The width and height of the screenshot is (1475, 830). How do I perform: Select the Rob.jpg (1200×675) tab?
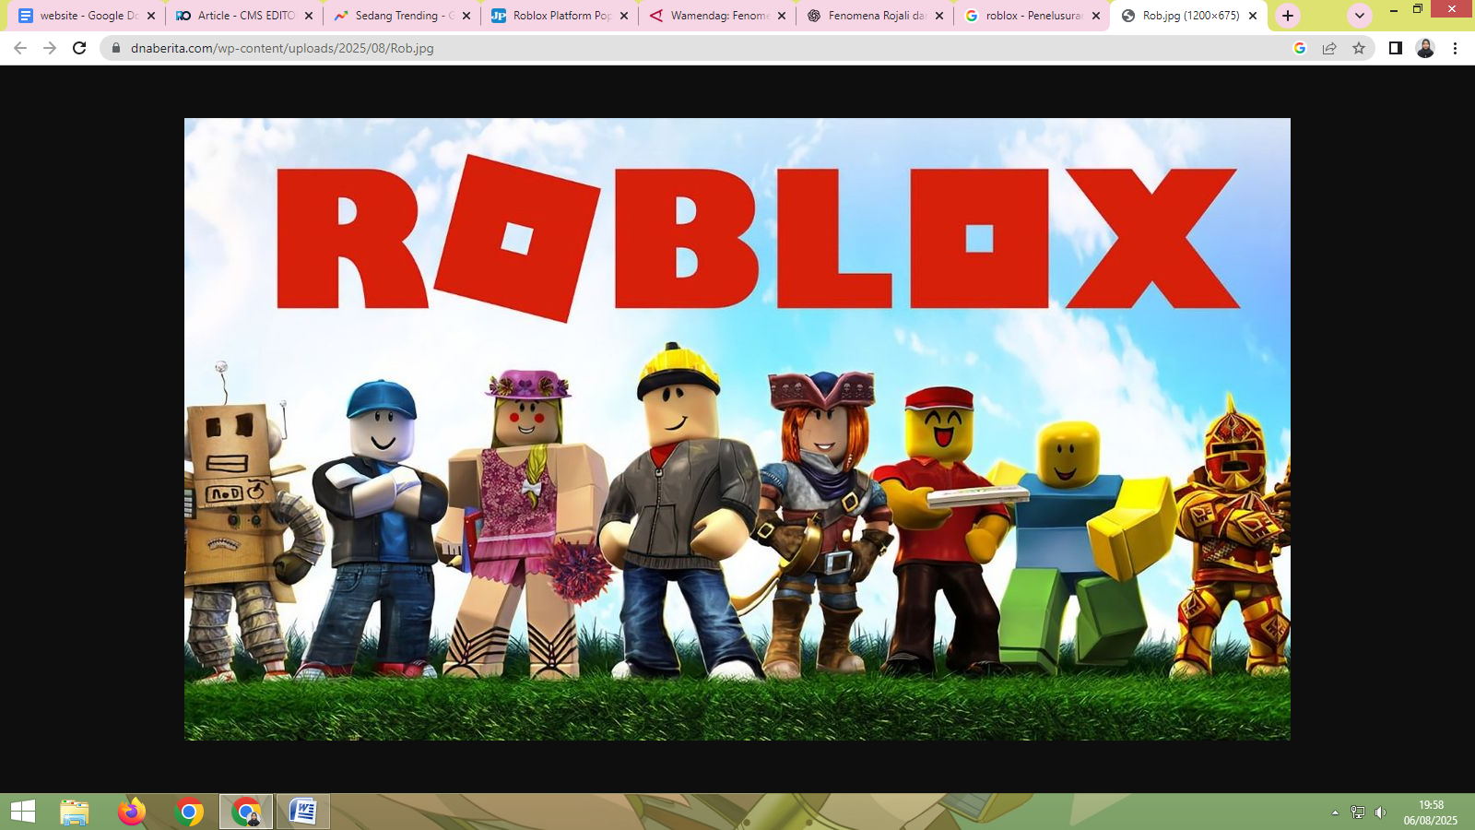pos(1189,16)
